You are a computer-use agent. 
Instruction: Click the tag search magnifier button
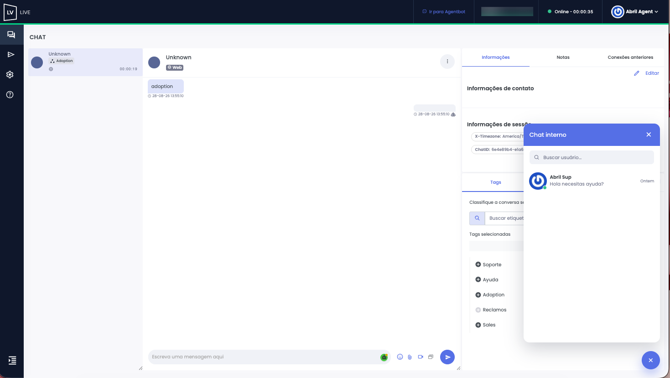click(477, 218)
